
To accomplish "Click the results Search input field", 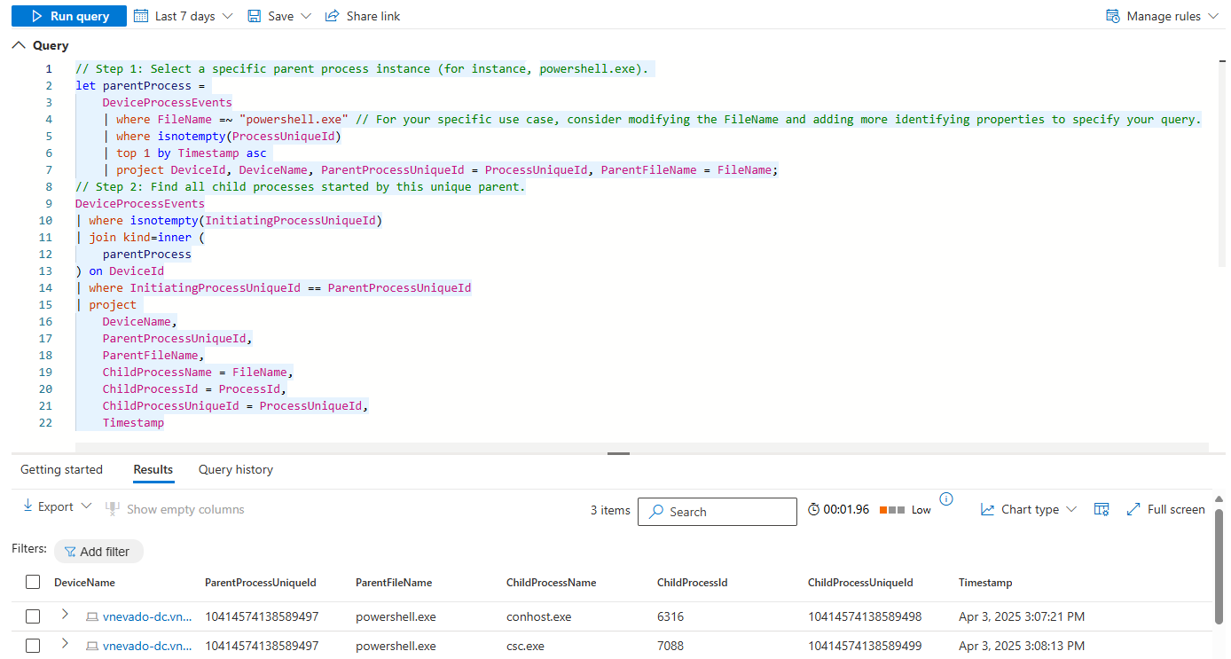I will (717, 512).
